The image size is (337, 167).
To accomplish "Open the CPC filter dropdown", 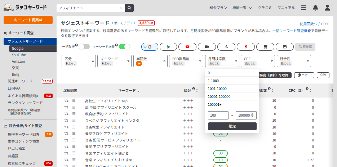I will (257, 61).
